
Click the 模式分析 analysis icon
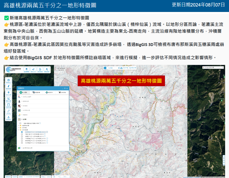[x=33, y=69]
